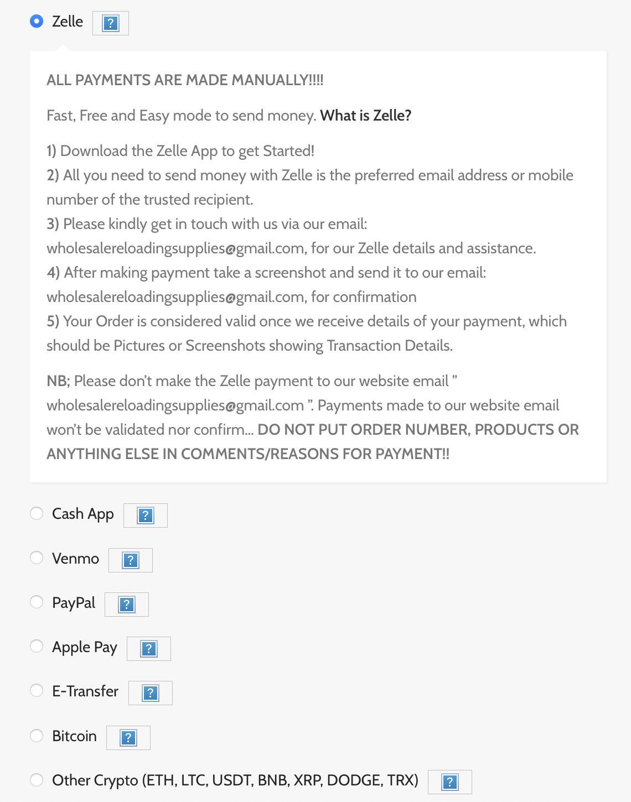Viewport: 631px width, 802px height.
Task: Click the Apple Pay help icon
Action: (x=148, y=649)
